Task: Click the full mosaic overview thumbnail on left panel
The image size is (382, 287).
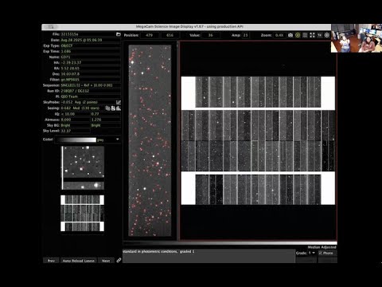Action: click(x=82, y=214)
